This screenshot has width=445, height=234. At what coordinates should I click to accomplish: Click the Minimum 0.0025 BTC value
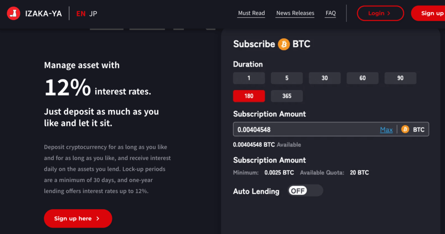click(x=279, y=172)
